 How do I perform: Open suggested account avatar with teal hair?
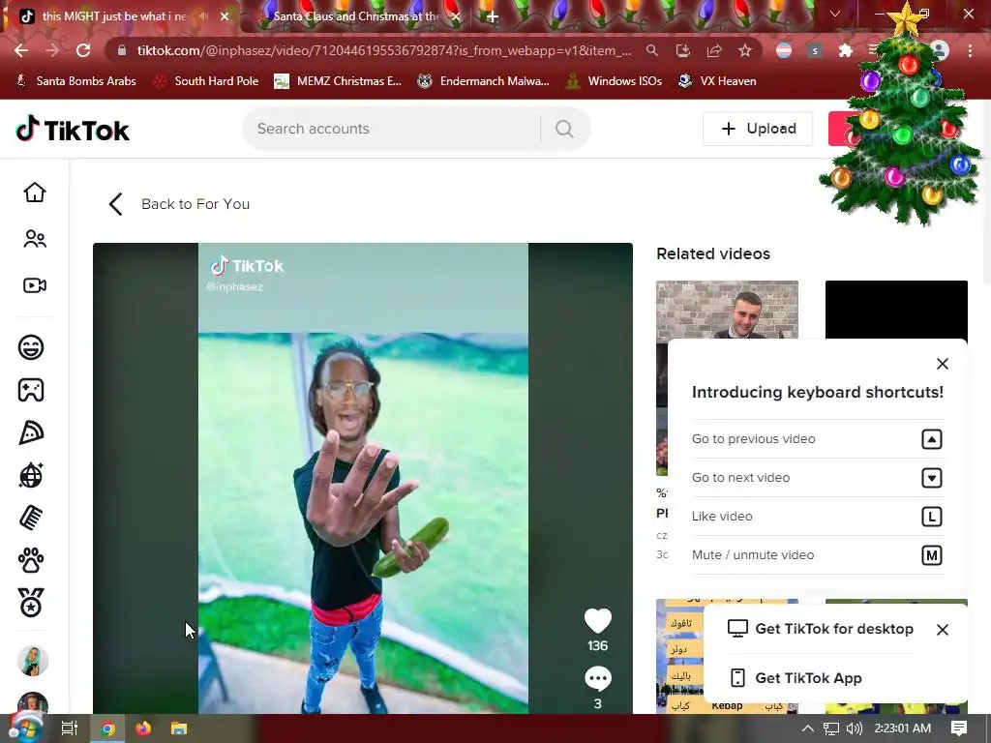pyautogui.click(x=32, y=661)
